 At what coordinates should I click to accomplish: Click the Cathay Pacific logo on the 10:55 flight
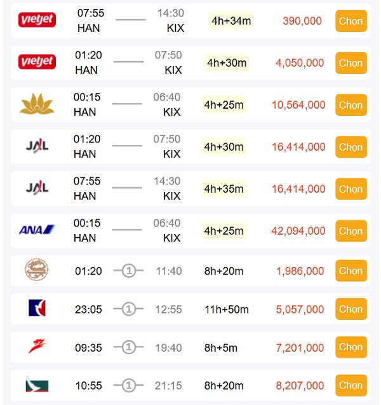37,384
